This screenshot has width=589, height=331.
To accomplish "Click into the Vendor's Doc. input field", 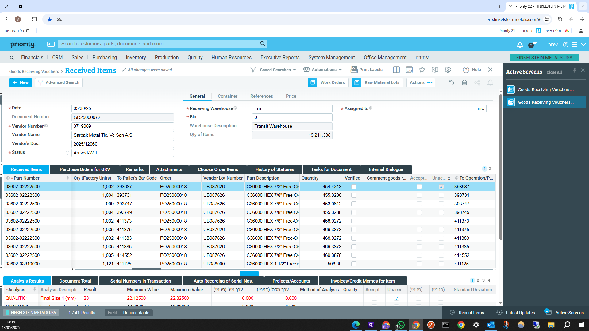I will (x=122, y=144).
